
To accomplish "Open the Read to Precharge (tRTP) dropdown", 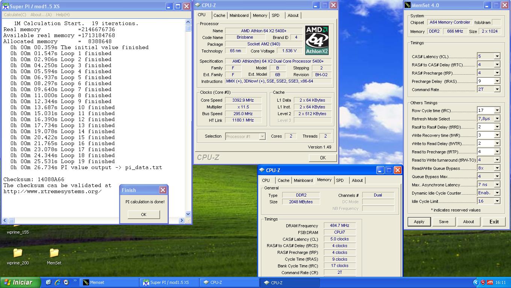I will pos(497,151).
